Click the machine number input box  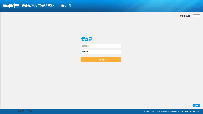point(196,16)
